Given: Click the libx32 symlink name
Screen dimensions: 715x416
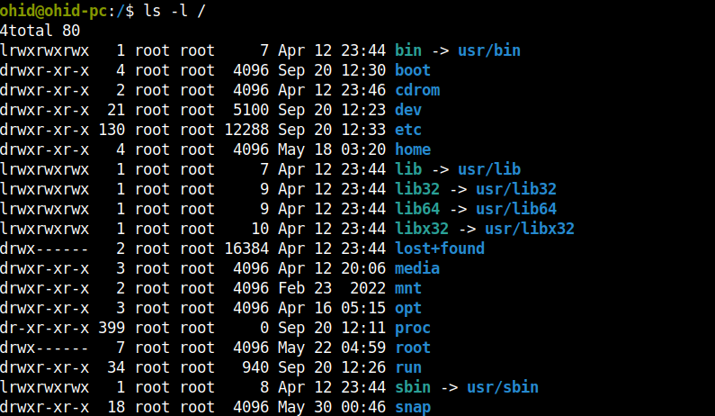Looking at the screenshot, I should click(x=422, y=229).
